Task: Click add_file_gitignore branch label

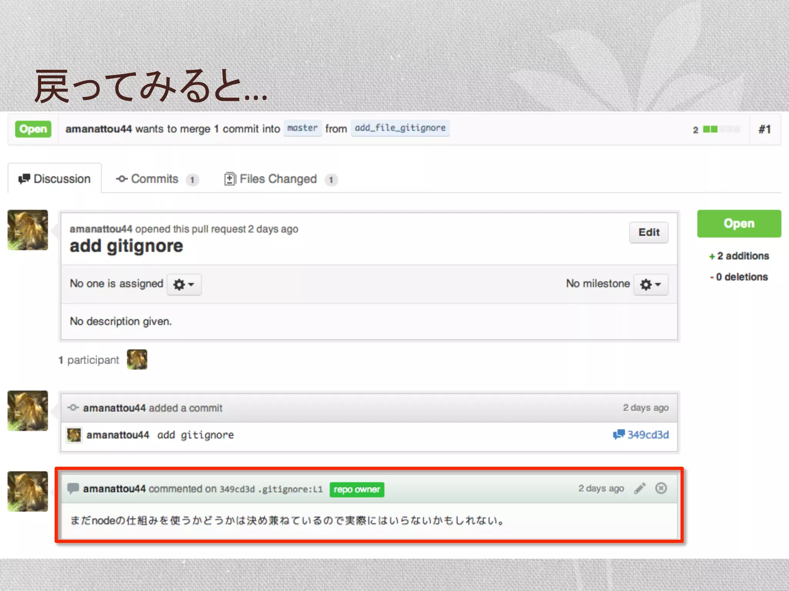Action: pos(400,128)
